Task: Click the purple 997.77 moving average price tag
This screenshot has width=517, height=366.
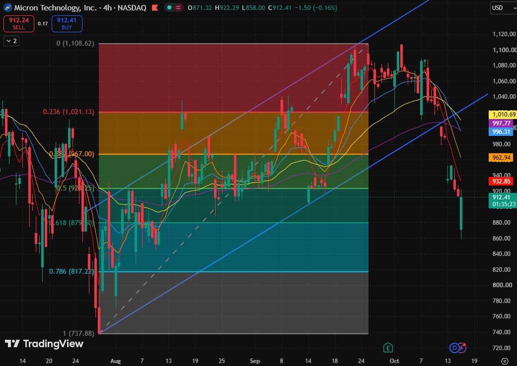Action: tap(502, 123)
